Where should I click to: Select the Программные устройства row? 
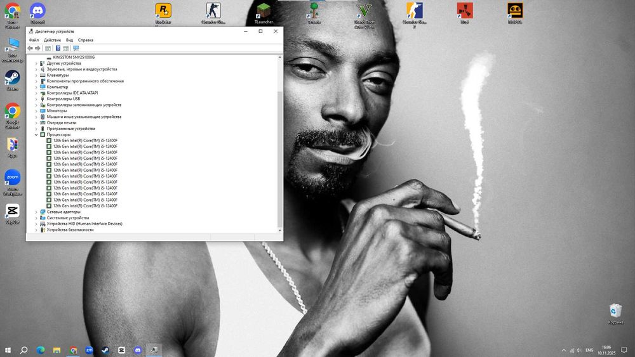[x=70, y=129]
